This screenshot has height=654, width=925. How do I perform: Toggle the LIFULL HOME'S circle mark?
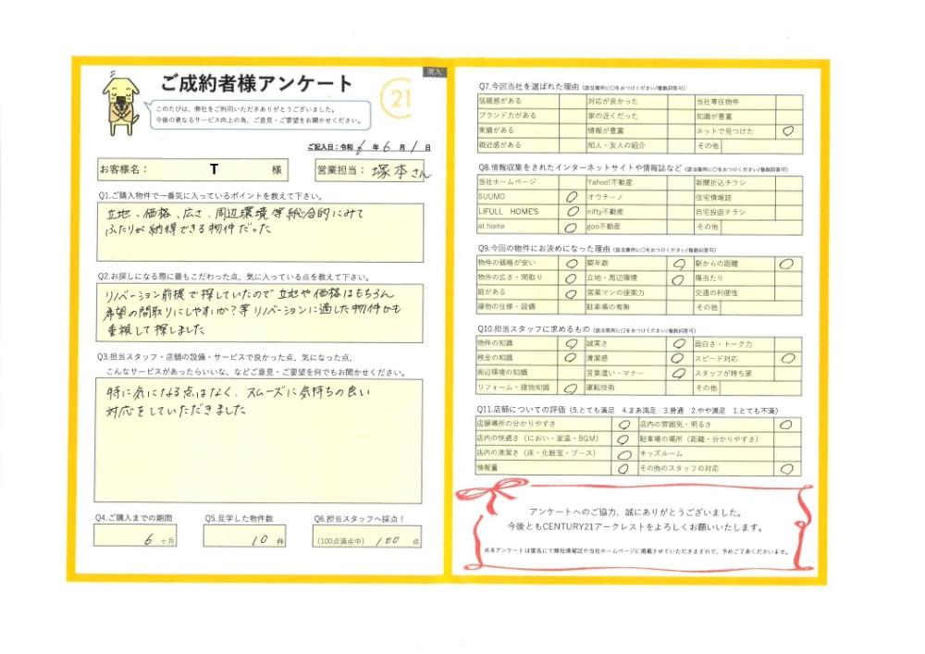click(572, 211)
